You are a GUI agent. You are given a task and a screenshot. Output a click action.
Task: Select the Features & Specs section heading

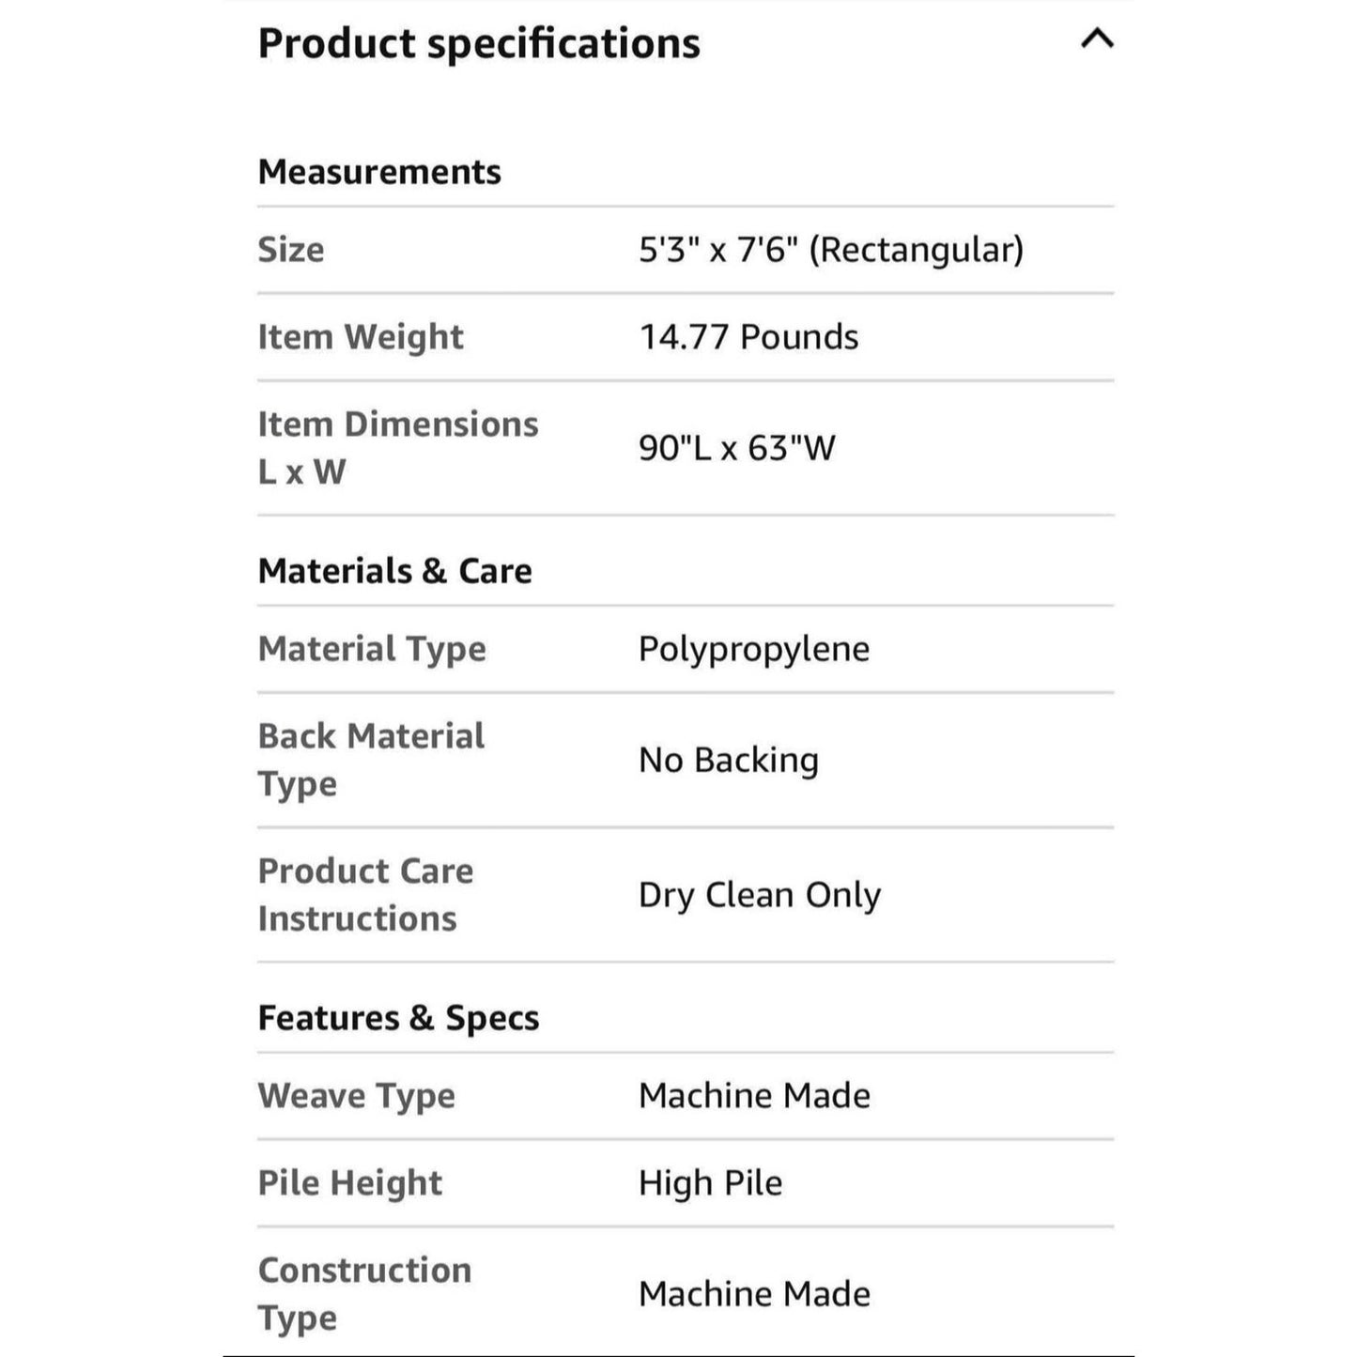(398, 1018)
